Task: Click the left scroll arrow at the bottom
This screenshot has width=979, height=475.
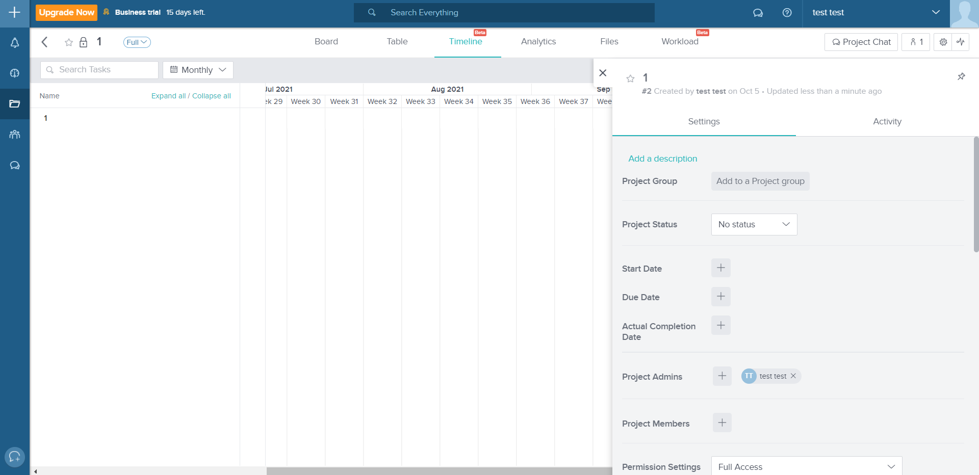Action: [x=35, y=471]
